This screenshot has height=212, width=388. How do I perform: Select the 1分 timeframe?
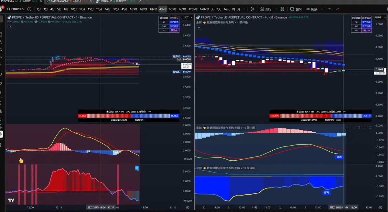[39, 9]
